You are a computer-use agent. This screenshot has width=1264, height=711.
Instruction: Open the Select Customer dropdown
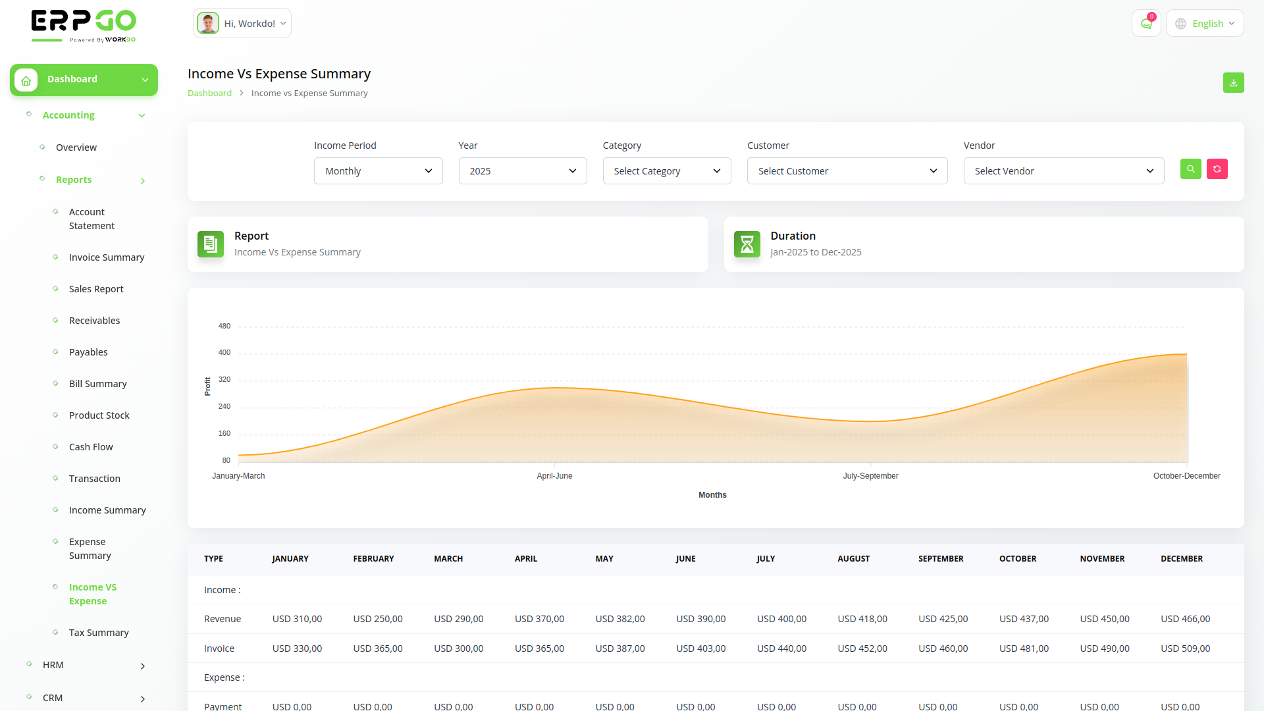[847, 171]
